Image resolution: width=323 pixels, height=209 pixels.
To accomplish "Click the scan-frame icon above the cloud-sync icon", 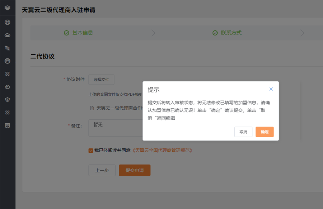I will 8,74.
